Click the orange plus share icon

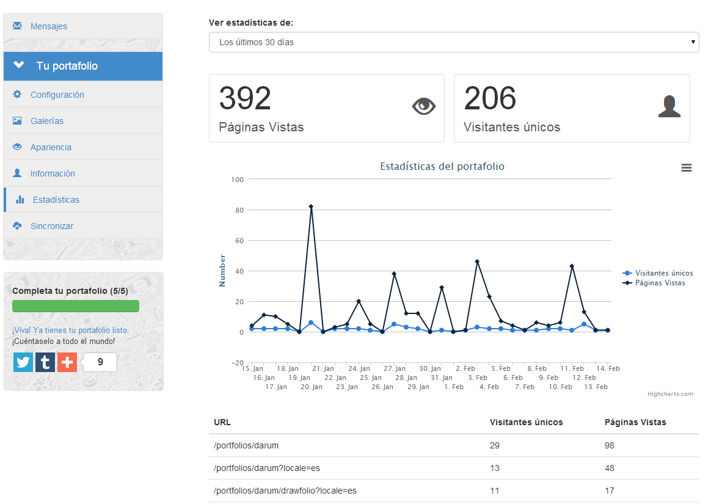(x=67, y=362)
